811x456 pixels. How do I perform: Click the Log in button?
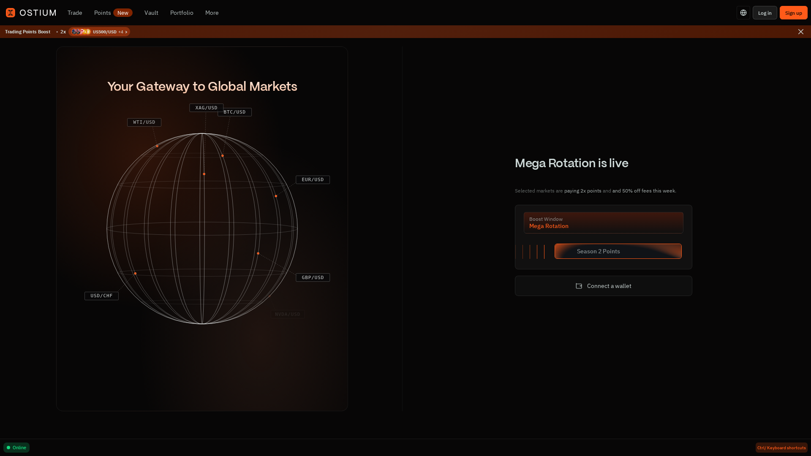click(x=765, y=13)
